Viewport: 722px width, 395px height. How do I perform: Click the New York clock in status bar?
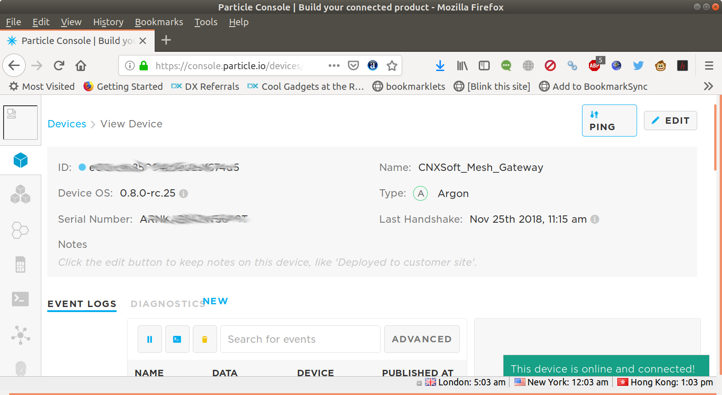(561, 382)
